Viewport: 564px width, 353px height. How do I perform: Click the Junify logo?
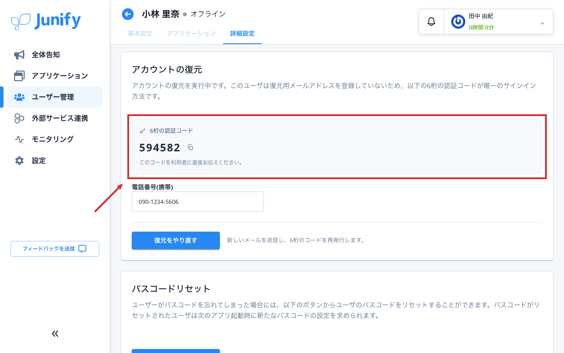(46, 21)
